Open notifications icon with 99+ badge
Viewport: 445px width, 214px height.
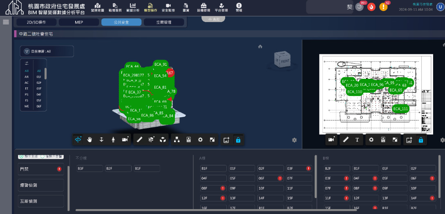359,7
